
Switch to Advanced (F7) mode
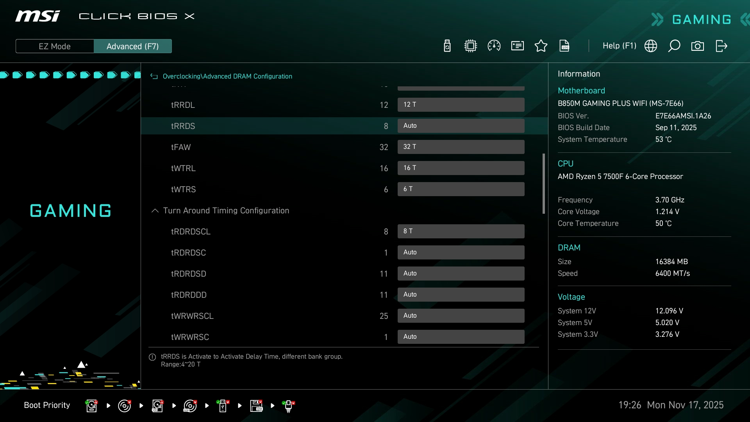(133, 46)
